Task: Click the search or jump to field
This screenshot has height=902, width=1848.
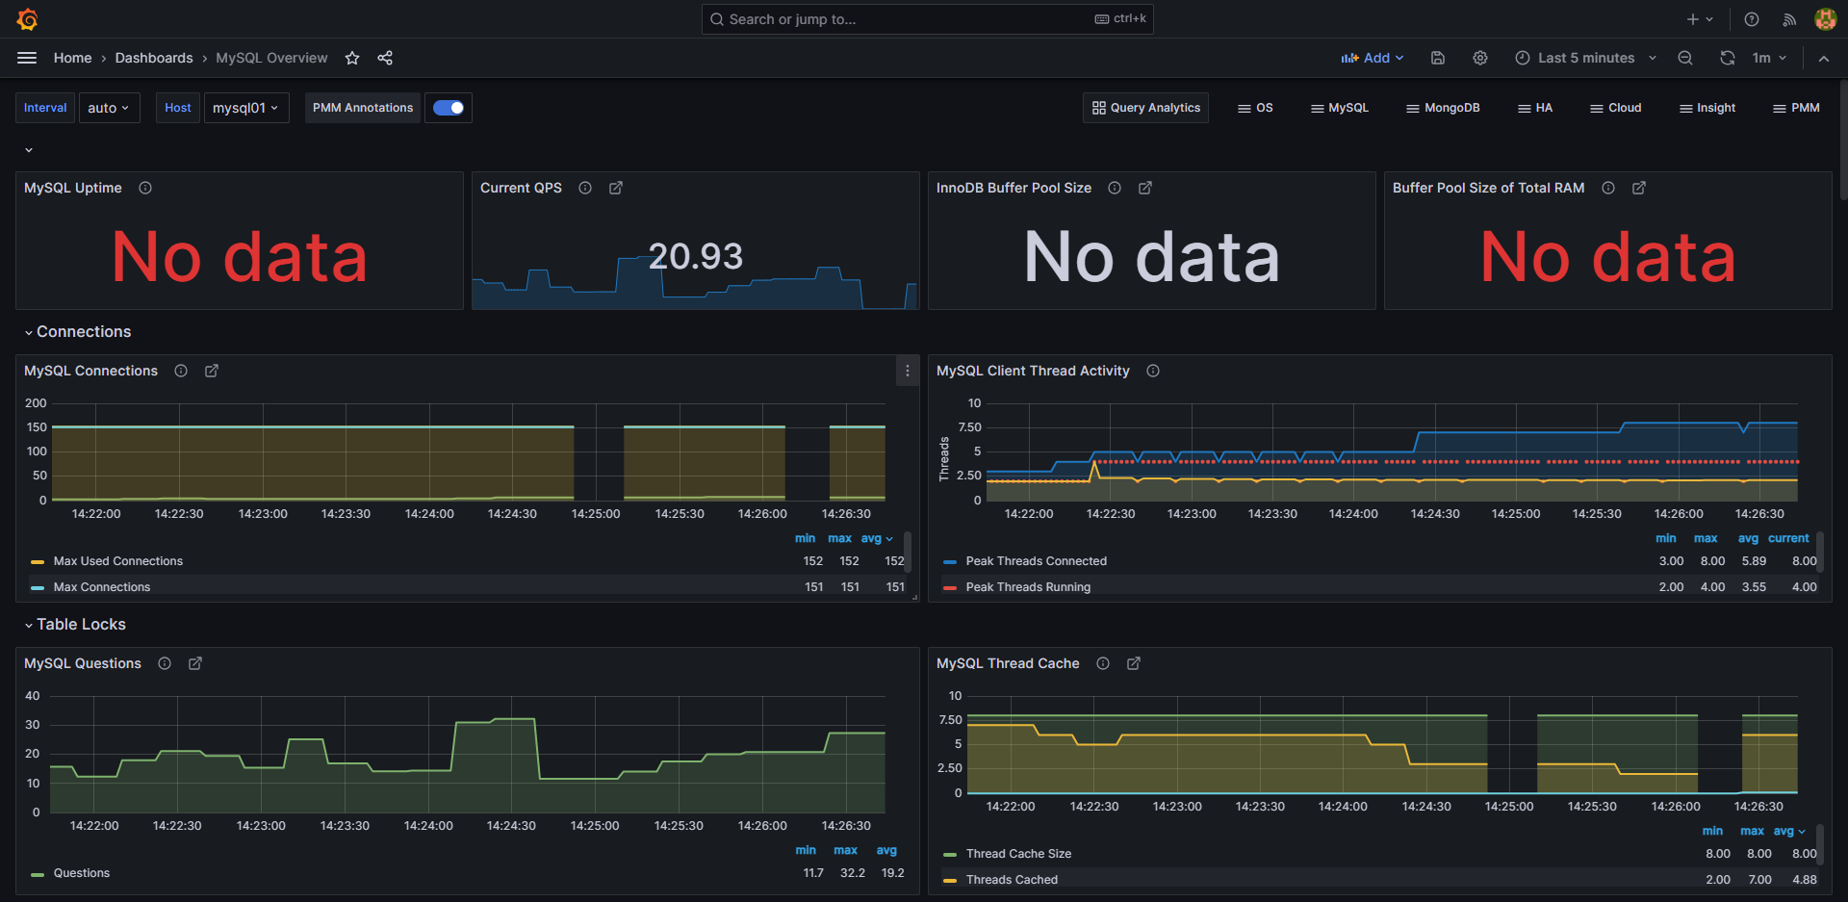Action: pyautogui.click(x=927, y=19)
